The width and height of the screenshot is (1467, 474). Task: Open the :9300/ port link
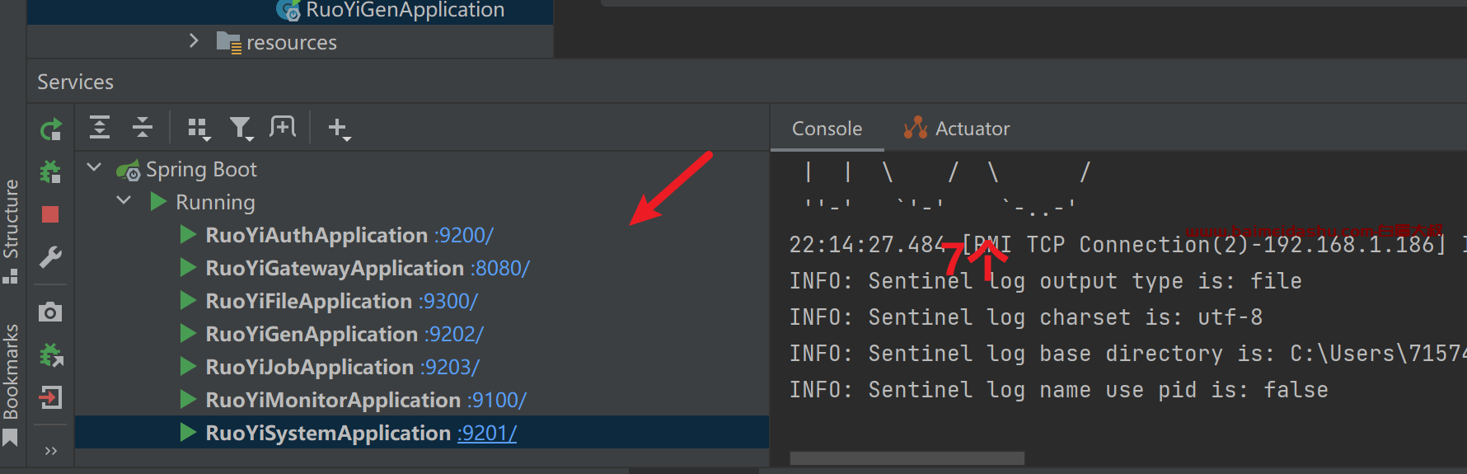[x=448, y=301]
